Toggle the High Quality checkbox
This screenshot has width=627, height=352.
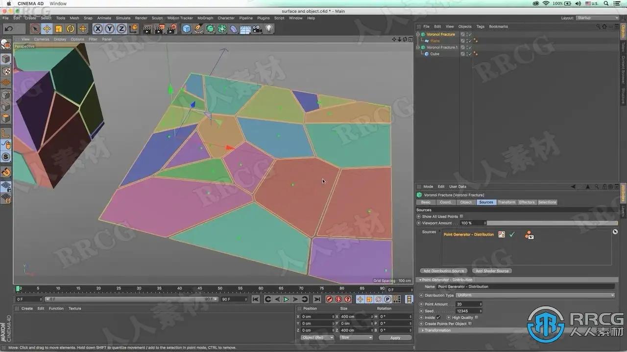point(476,317)
